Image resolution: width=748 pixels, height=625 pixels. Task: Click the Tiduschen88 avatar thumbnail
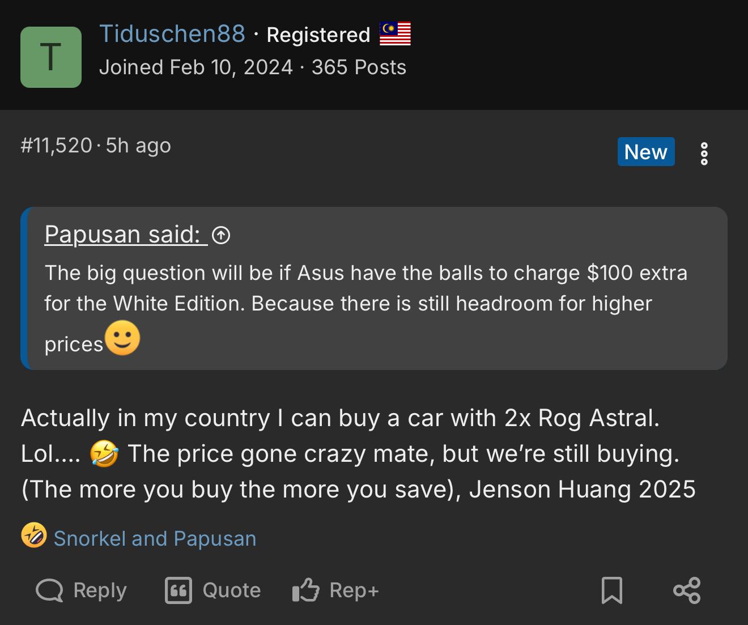51,57
